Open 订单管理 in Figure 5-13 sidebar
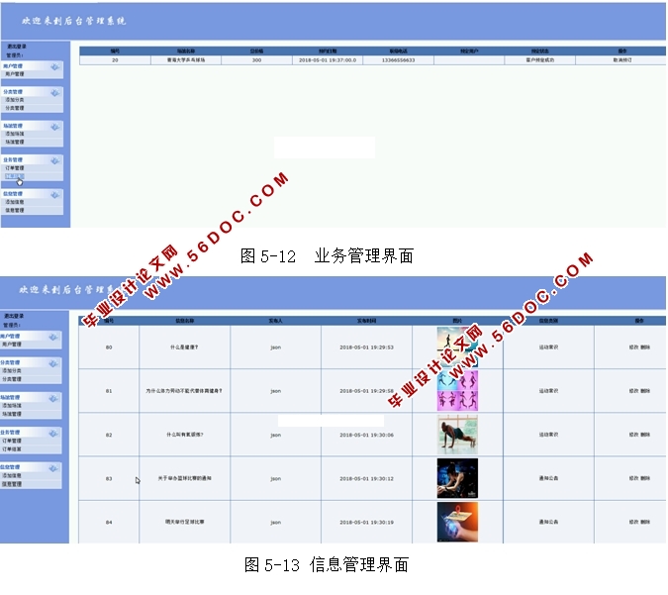The height and width of the screenshot is (595, 668). coord(12,441)
